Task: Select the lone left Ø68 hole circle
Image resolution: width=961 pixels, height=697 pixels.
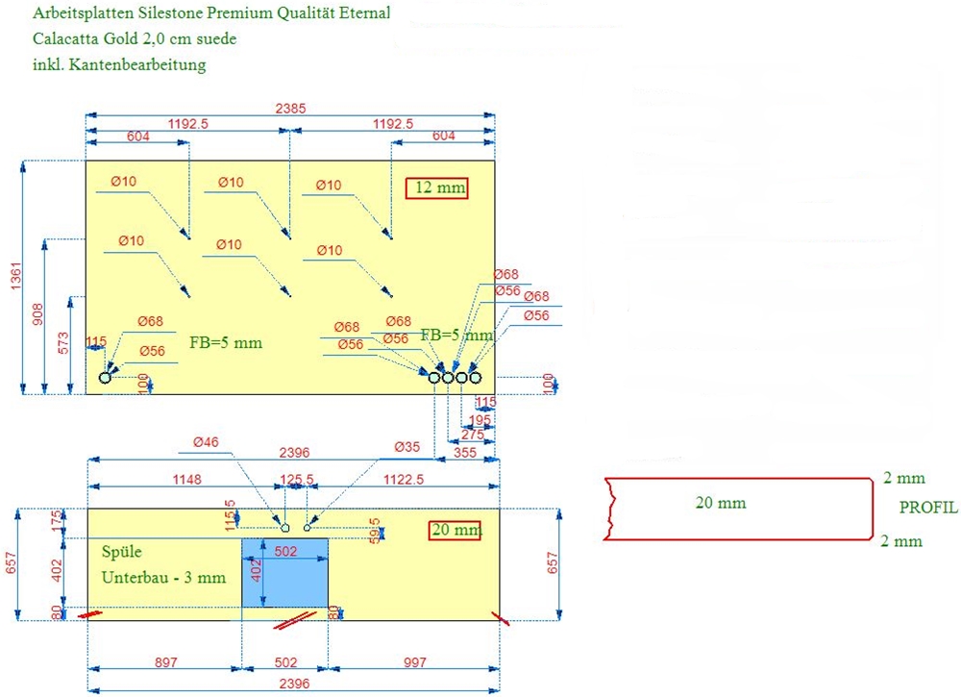Action: pyautogui.click(x=105, y=378)
